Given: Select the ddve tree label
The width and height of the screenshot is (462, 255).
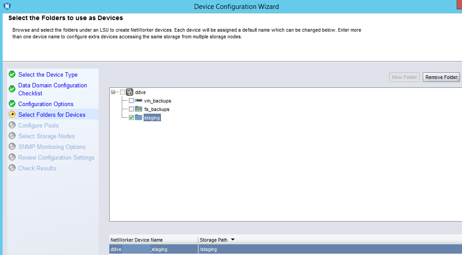Looking at the screenshot, I should pos(140,92).
